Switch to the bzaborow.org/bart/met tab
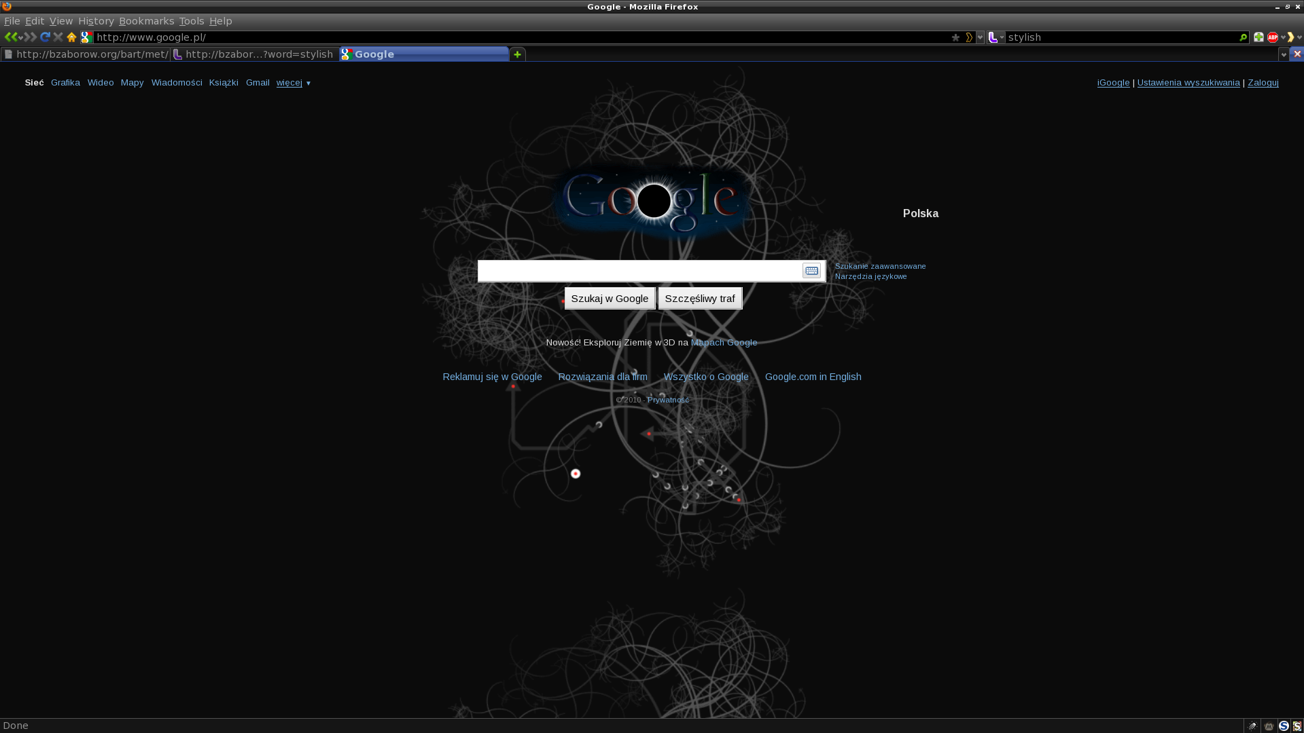The height and width of the screenshot is (733, 1304). pyautogui.click(x=86, y=54)
